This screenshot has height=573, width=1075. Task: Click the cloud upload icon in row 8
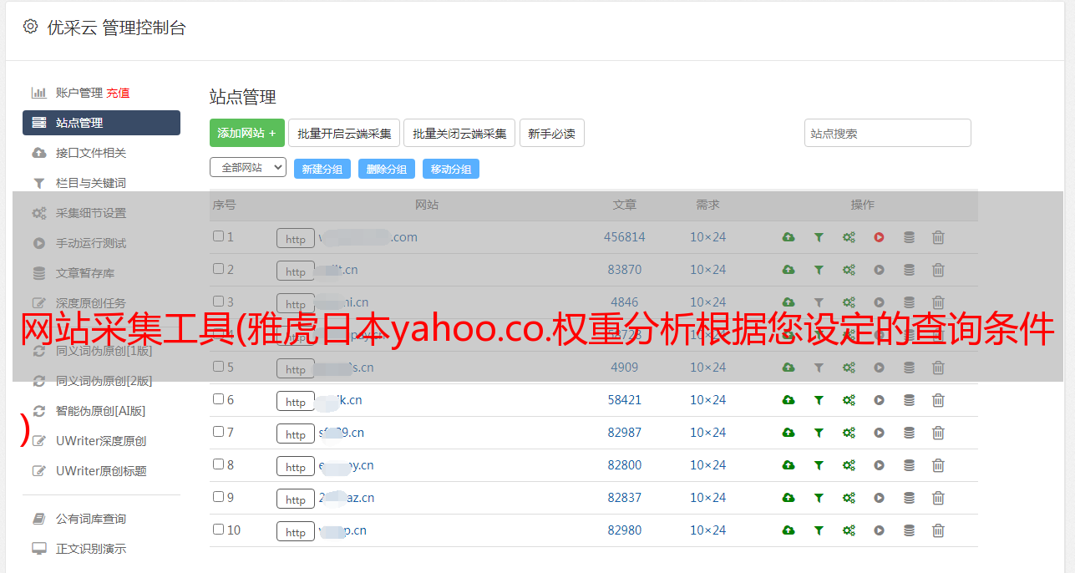click(789, 465)
